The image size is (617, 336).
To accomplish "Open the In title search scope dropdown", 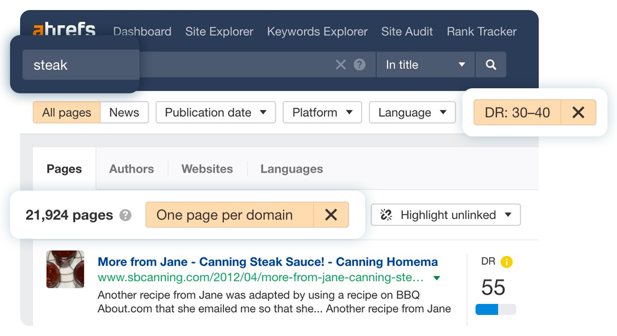I will tap(425, 64).
